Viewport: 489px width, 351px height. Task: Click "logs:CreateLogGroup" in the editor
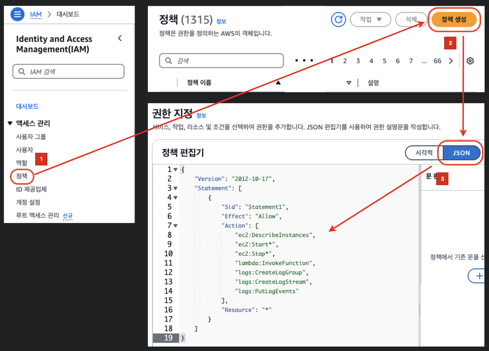coord(270,273)
